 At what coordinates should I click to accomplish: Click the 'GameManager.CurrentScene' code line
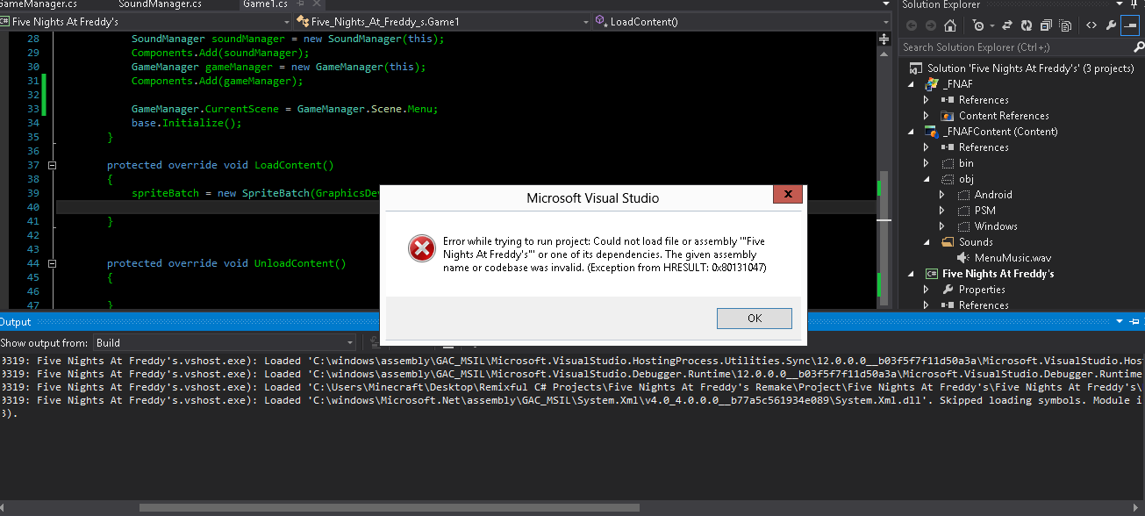(284, 109)
